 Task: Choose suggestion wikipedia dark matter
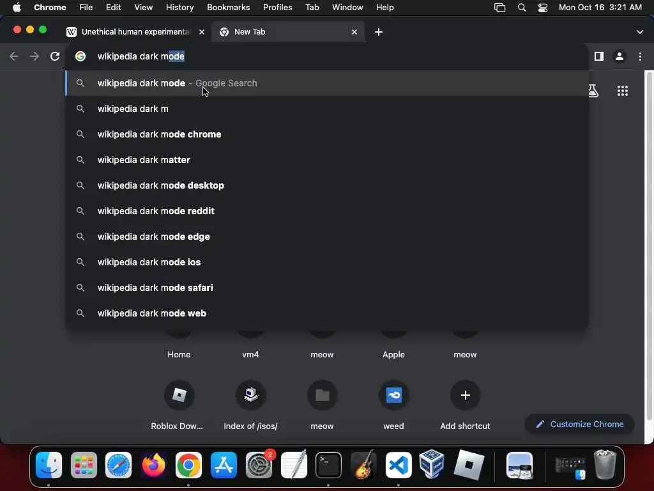pyautogui.click(x=327, y=159)
